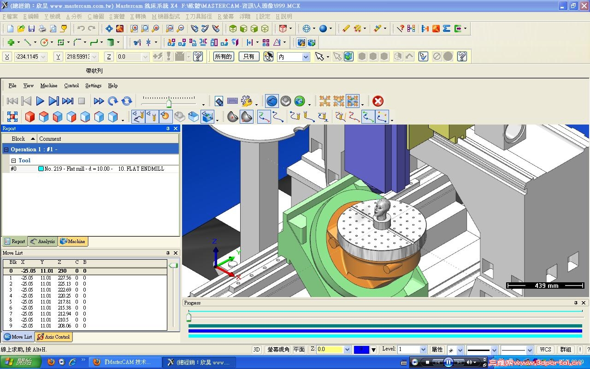The height and width of the screenshot is (369, 590).
Task: Start simulation with the Play button
Action: (40, 101)
